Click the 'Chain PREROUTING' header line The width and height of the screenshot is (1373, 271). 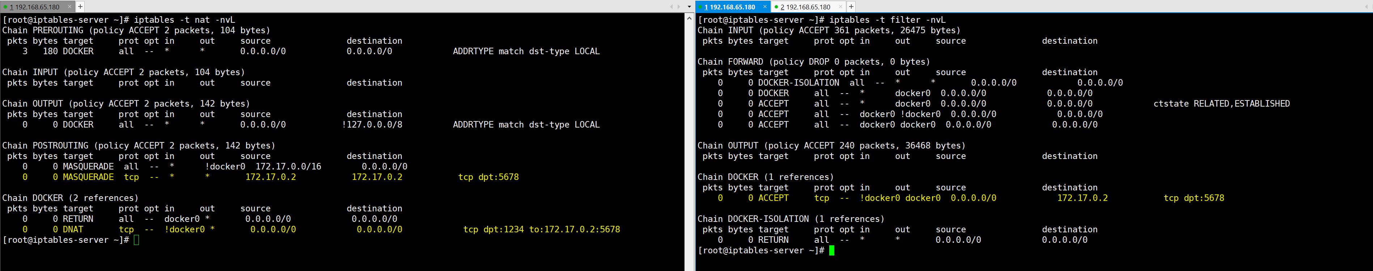[x=136, y=30]
